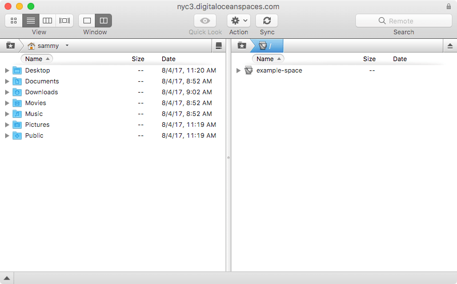The height and width of the screenshot is (284, 457).
Task: Select the Pictures row name
Action: 37,125
